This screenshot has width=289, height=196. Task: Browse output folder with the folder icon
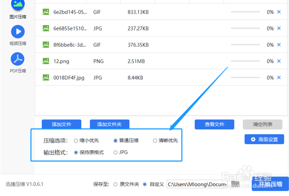click(235, 184)
